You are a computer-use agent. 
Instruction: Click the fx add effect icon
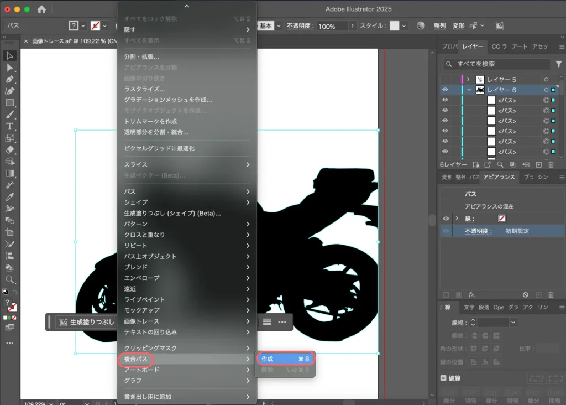472,295
